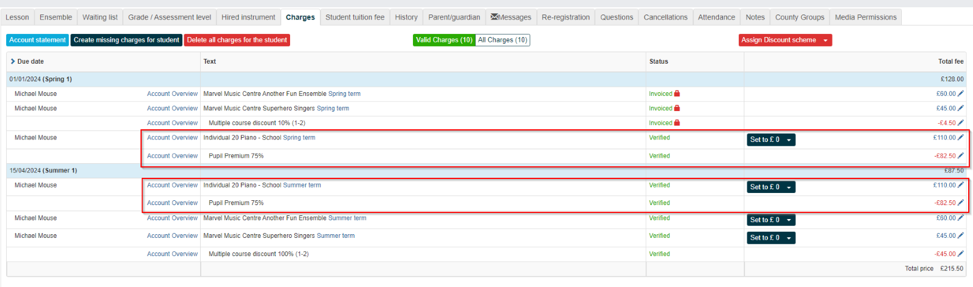Edit the -£82.50 Summer Pupil Premium amount

pyautogui.click(x=961, y=203)
